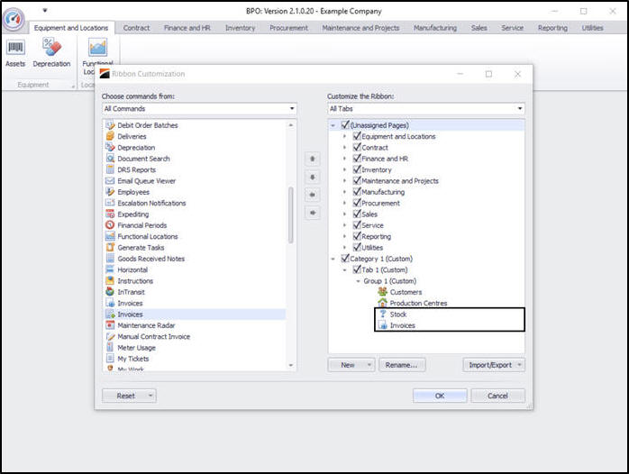Image resolution: width=629 pixels, height=474 pixels.
Task: Click the OK button
Action: [440, 396]
